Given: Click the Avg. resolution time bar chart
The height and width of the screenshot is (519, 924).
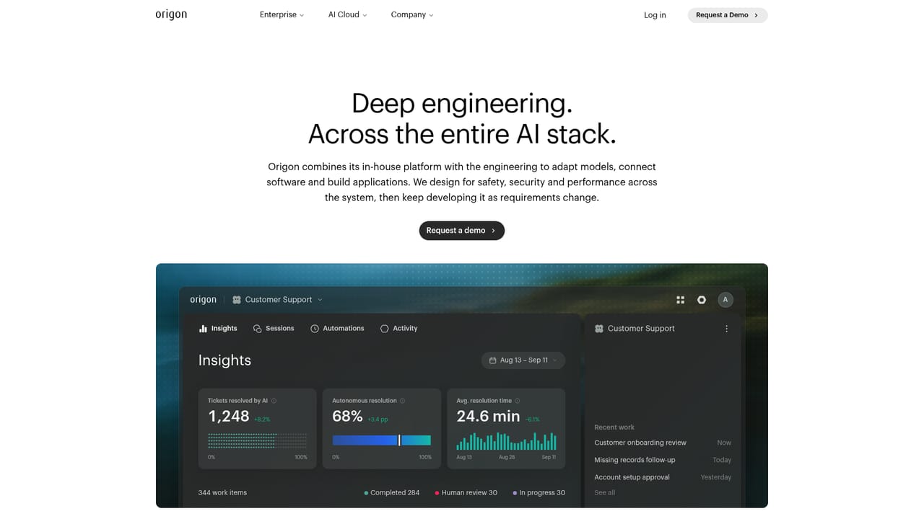Looking at the screenshot, I should click(x=506, y=441).
